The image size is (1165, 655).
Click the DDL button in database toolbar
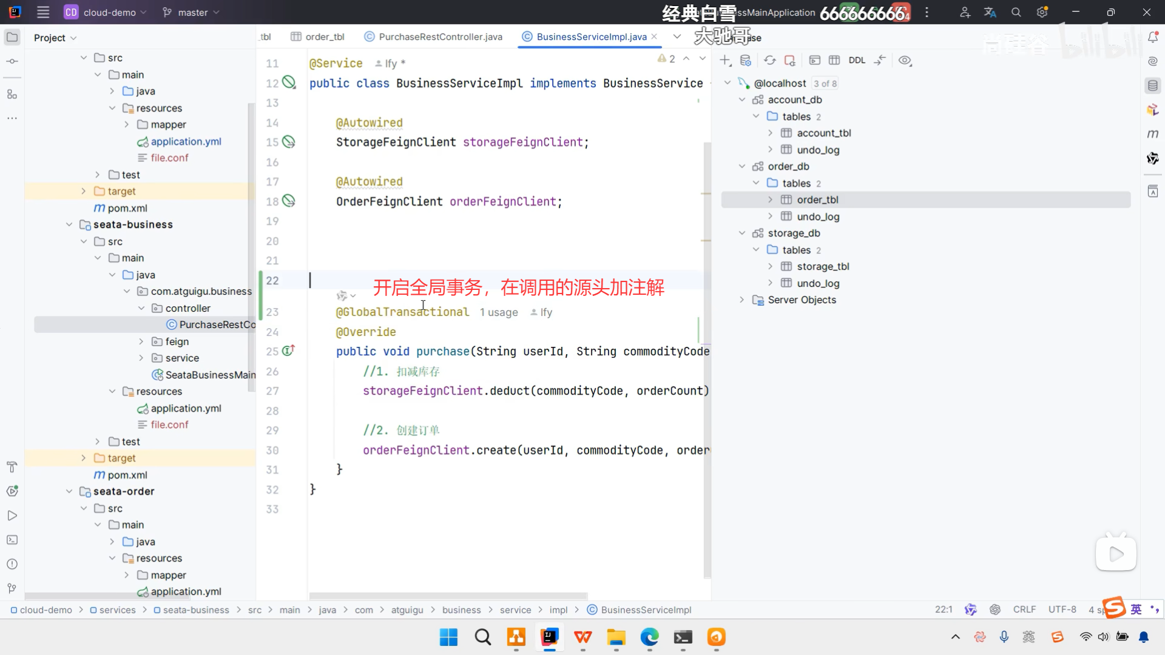click(x=857, y=60)
